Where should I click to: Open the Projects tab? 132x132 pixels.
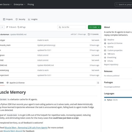8,19
